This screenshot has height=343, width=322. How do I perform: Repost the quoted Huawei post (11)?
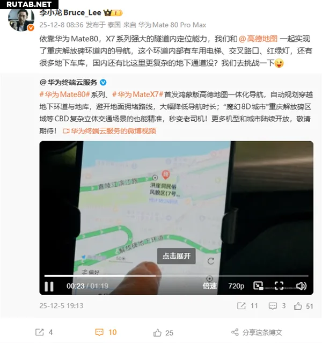[247, 306]
